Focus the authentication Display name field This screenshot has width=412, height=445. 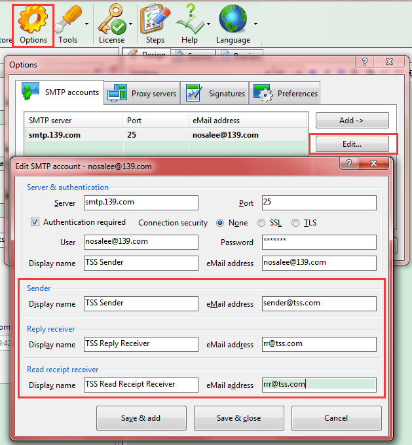click(141, 263)
